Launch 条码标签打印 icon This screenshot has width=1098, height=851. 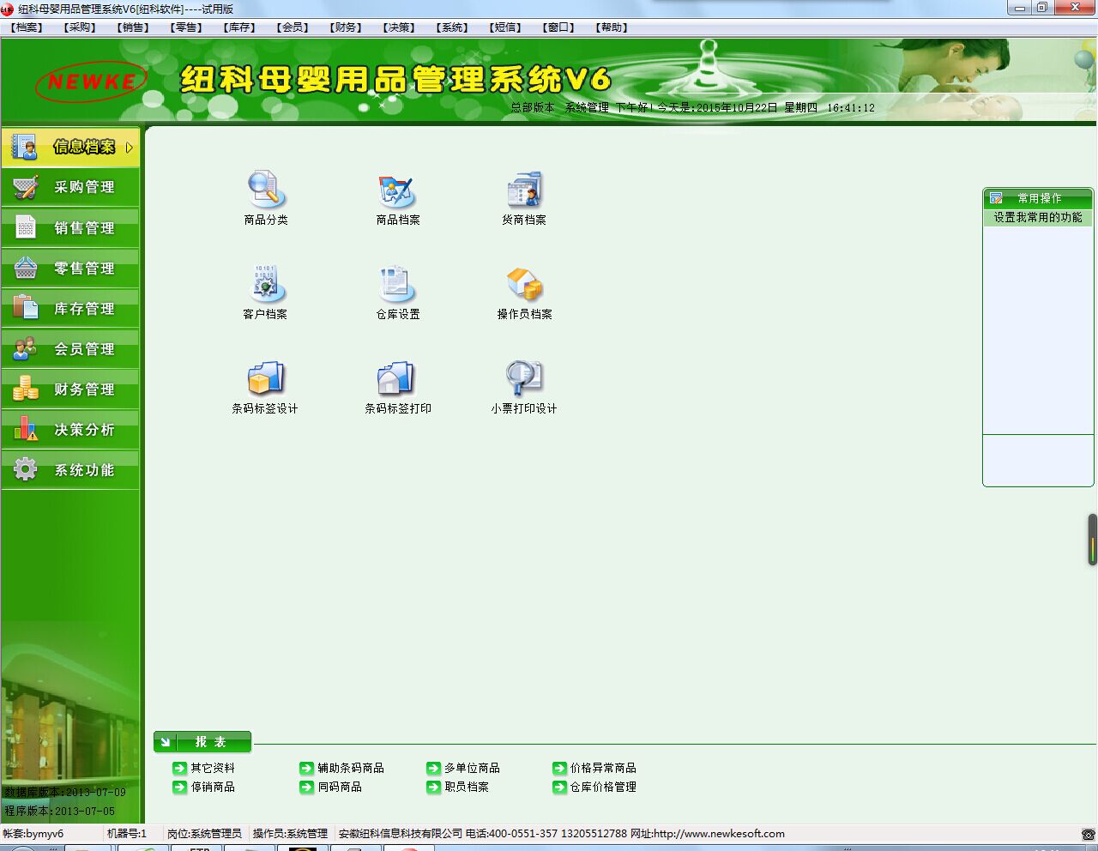tap(397, 379)
